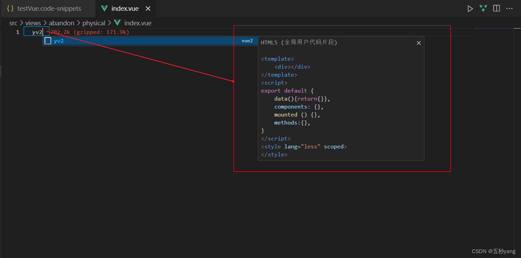Open the Vue devtools icon in title bar
This screenshot has height=258, width=521.
point(483,9)
